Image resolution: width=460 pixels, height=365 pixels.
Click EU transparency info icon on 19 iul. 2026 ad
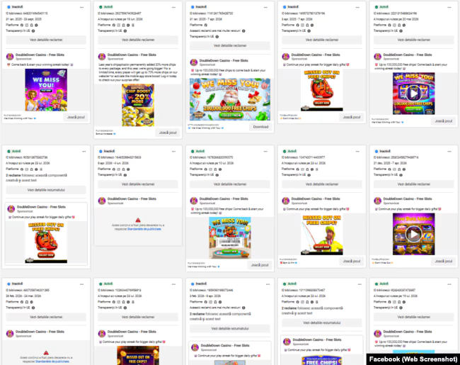[x=401, y=308]
